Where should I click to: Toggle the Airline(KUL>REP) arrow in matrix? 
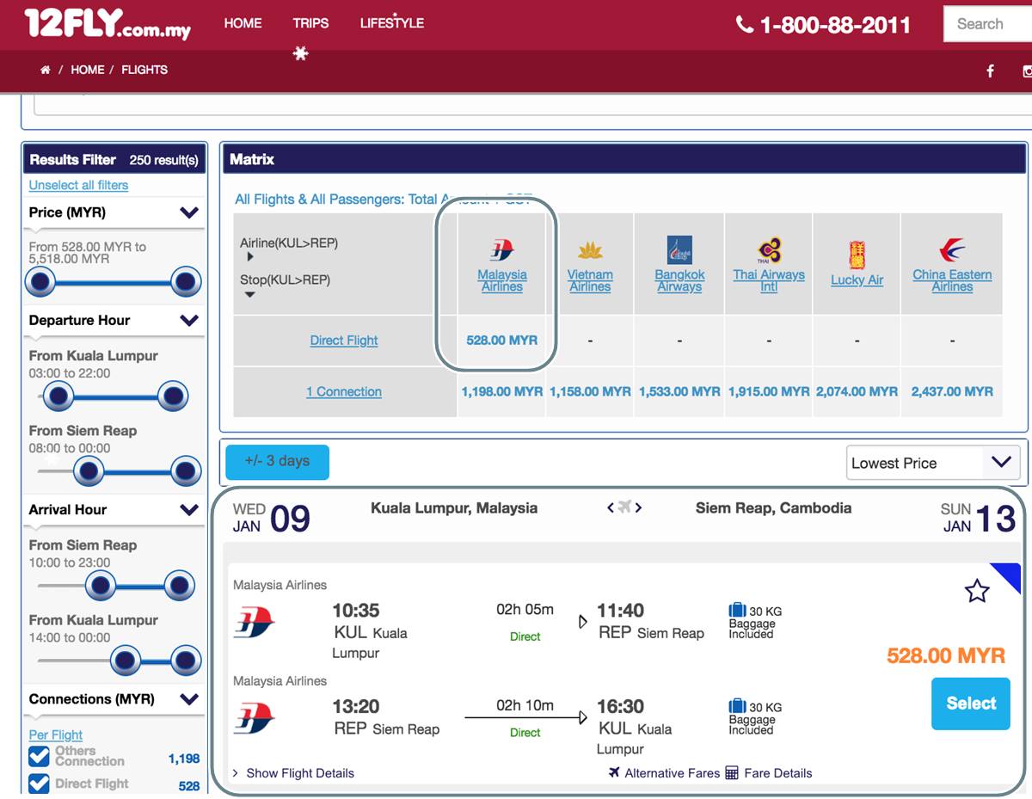[250, 257]
